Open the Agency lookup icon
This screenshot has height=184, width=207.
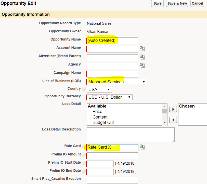142,65
